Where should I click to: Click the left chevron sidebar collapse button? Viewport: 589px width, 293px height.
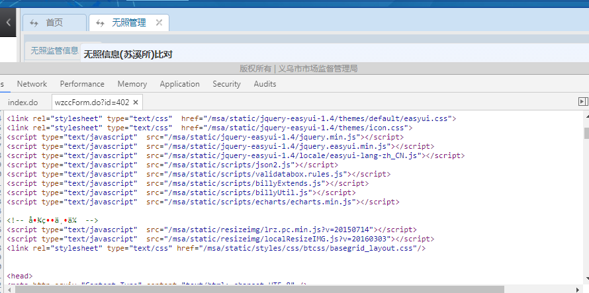click(8, 22)
